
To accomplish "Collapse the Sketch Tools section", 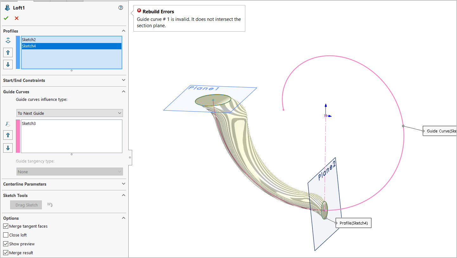I will 123,195.
